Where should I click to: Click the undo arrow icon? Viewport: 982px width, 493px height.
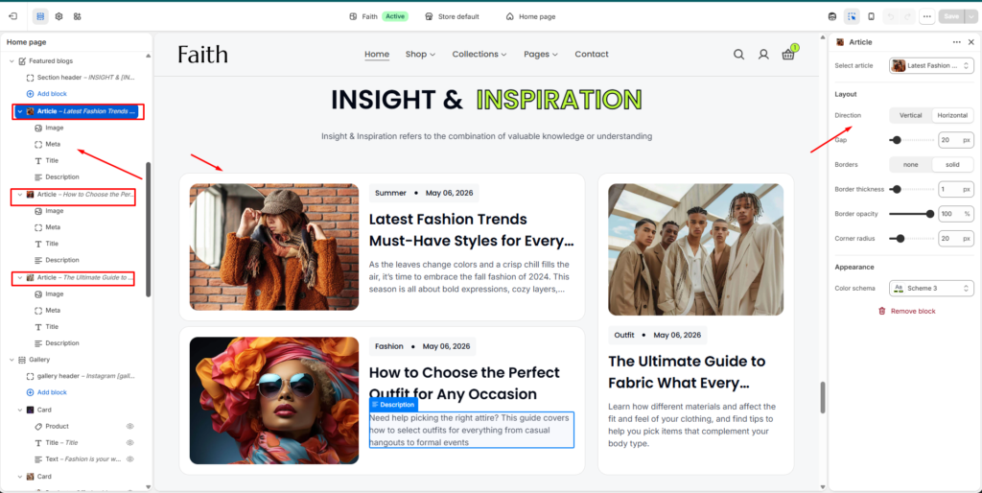click(890, 16)
